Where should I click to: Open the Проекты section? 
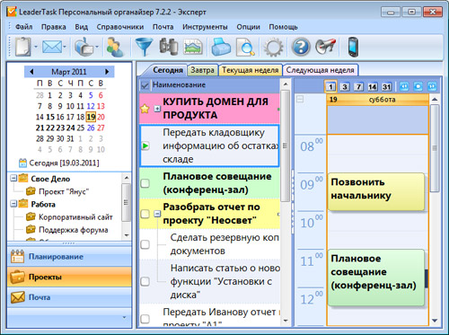coord(69,277)
